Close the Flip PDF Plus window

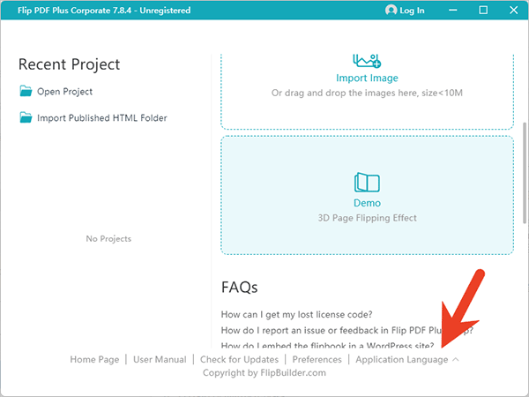coord(513,10)
